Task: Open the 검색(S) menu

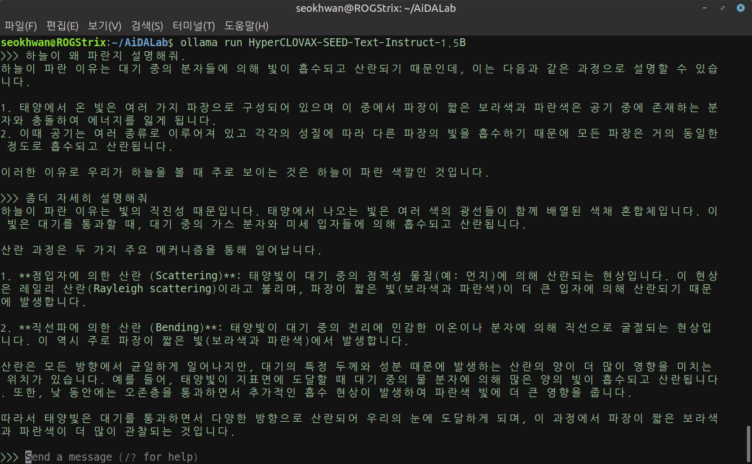Action: click(x=147, y=26)
